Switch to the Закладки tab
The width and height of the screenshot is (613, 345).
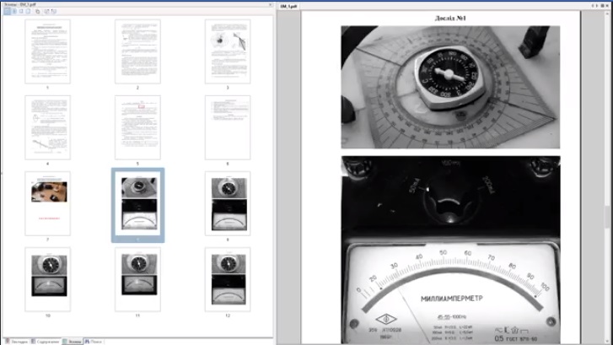16,341
